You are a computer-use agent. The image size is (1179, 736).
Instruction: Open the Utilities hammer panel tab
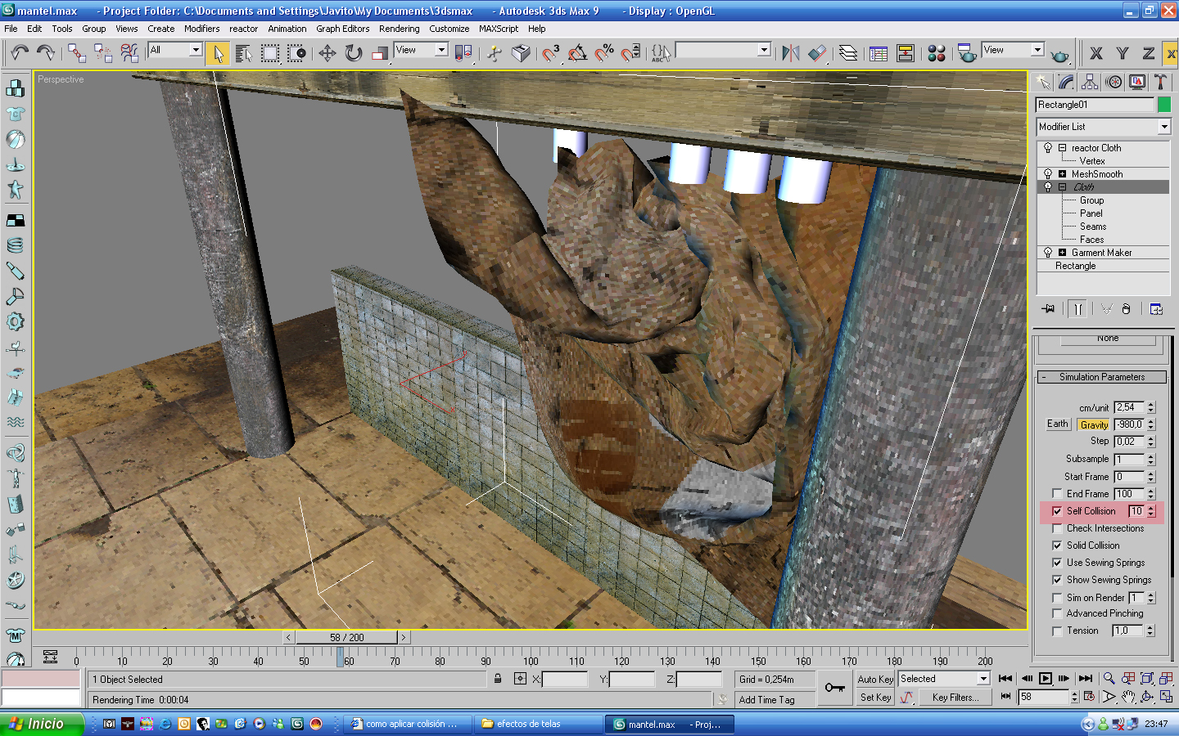pyautogui.click(x=1160, y=82)
